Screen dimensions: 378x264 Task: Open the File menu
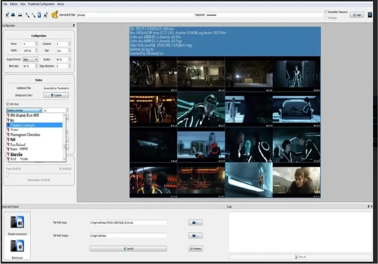[5, 4]
